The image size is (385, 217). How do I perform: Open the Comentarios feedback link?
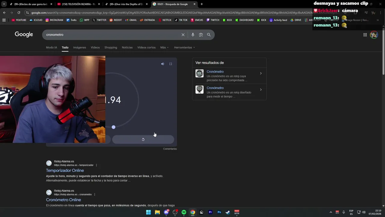(x=170, y=149)
